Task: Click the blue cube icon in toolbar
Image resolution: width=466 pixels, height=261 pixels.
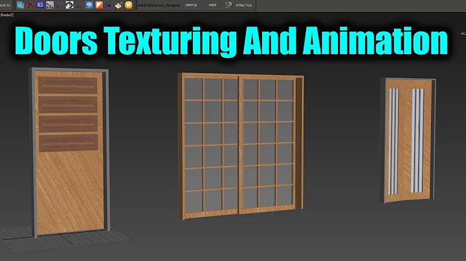Action: coord(20,5)
